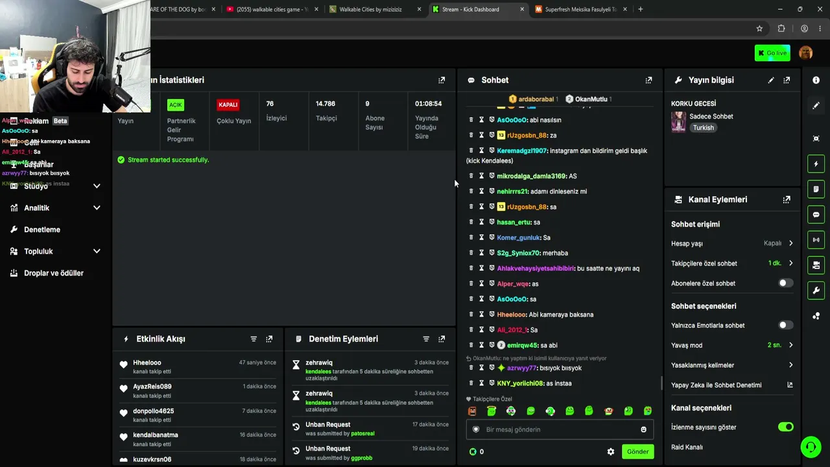Image resolution: width=830 pixels, height=467 pixels.
Task: Click the green Kick points icon below chat
Action: coord(473,451)
